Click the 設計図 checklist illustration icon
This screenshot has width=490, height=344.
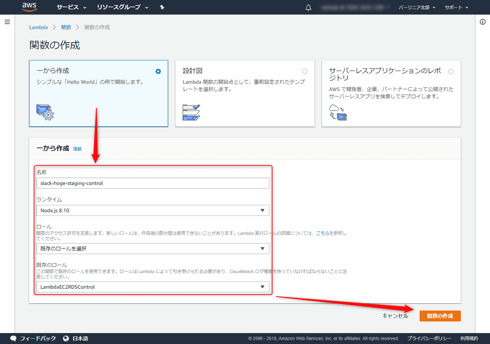click(191, 112)
